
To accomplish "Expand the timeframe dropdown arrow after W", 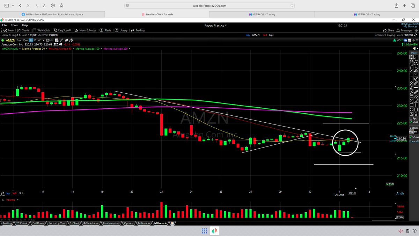I will tap(43, 40).
